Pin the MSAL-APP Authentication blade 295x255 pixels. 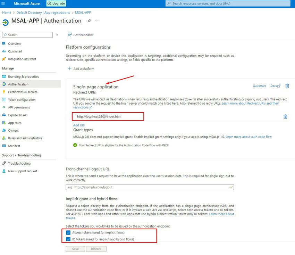[89, 21]
